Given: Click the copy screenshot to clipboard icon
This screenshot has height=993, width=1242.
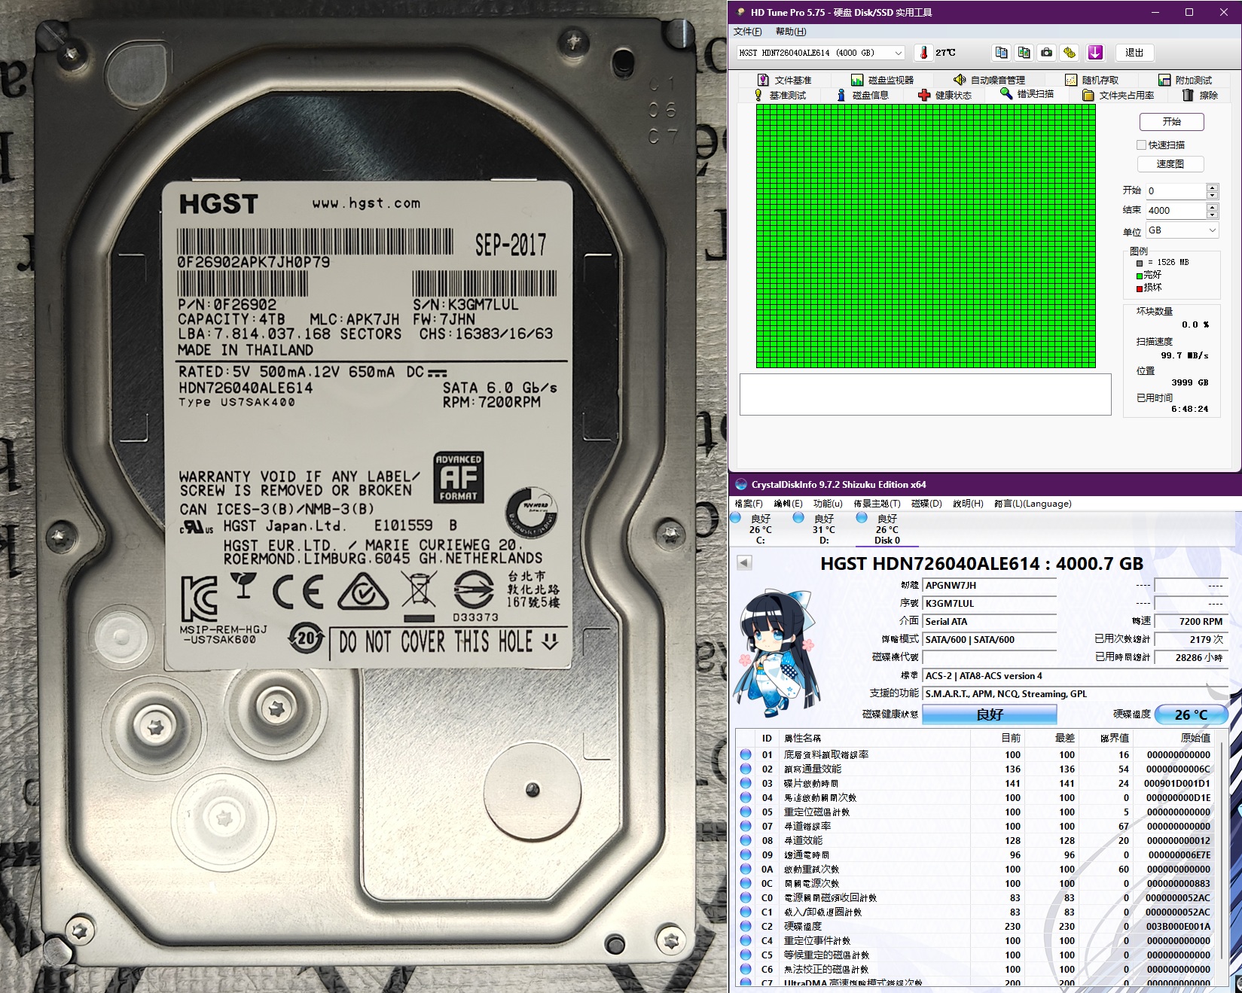Looking at the screenshot, I should (x=1024, y=53).
